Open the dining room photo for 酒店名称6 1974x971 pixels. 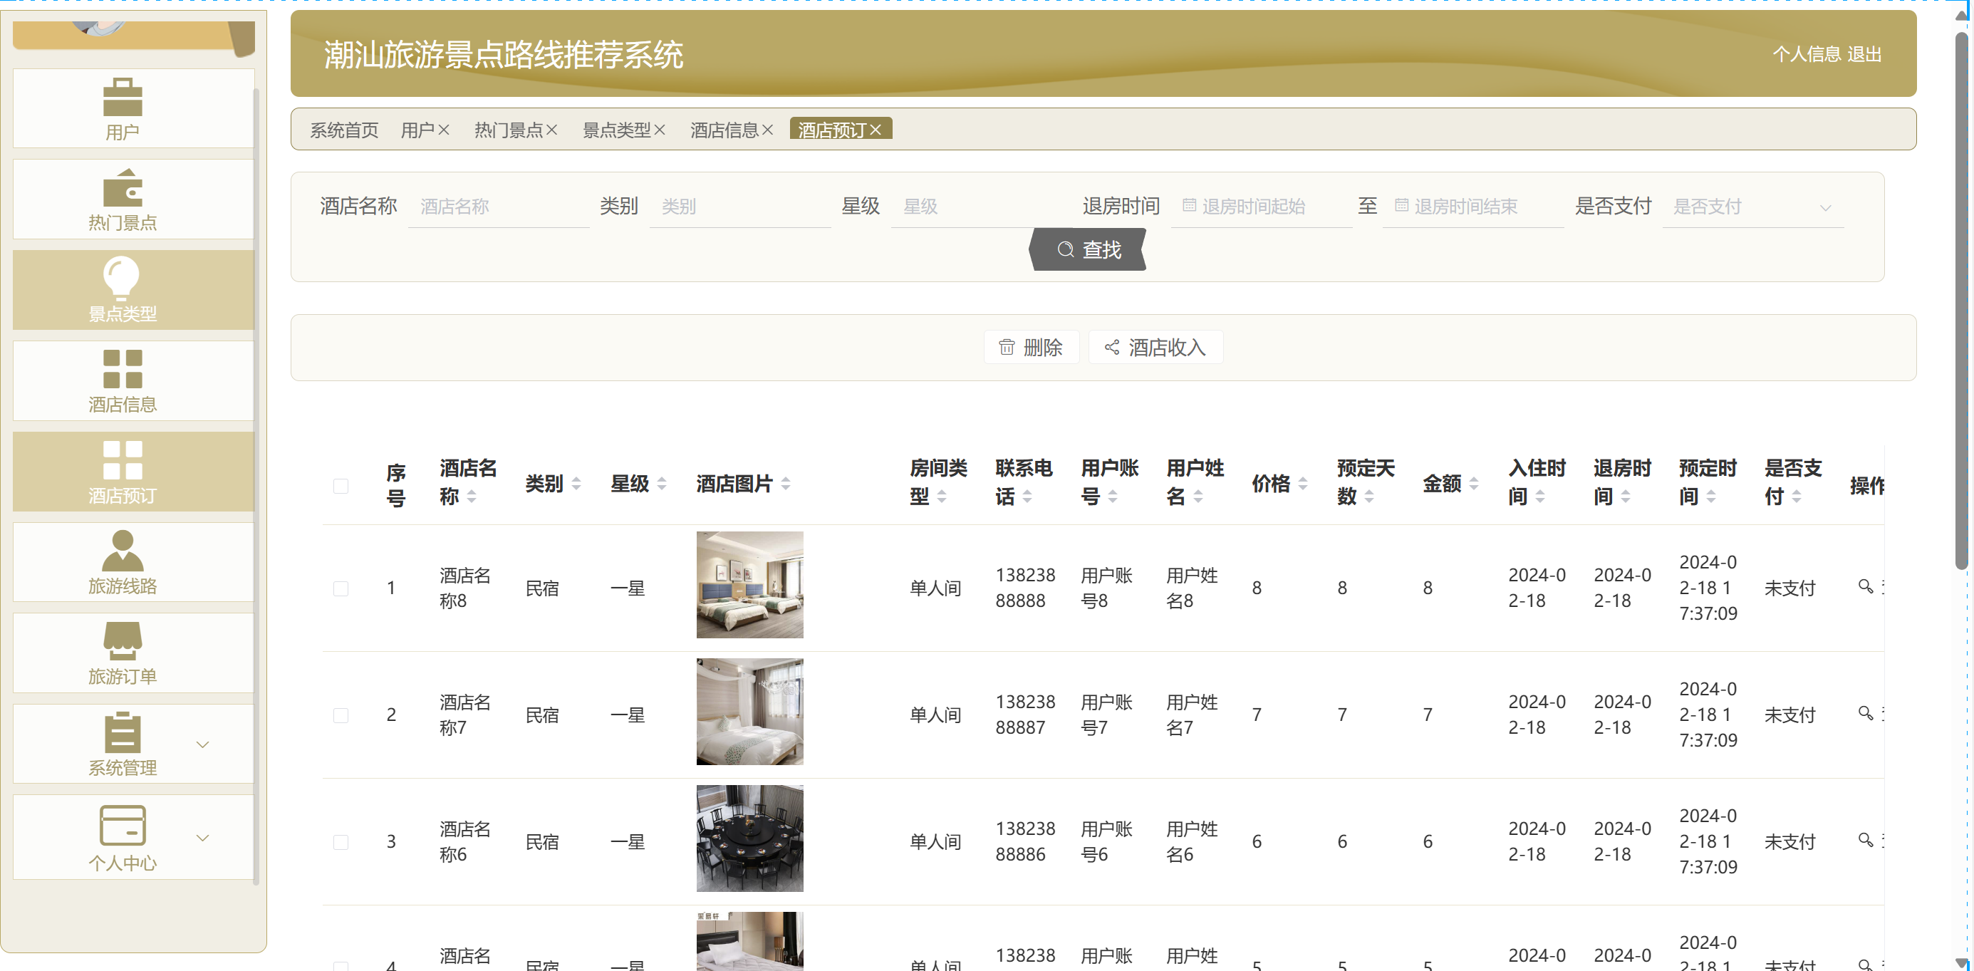(x=749, y=838)
